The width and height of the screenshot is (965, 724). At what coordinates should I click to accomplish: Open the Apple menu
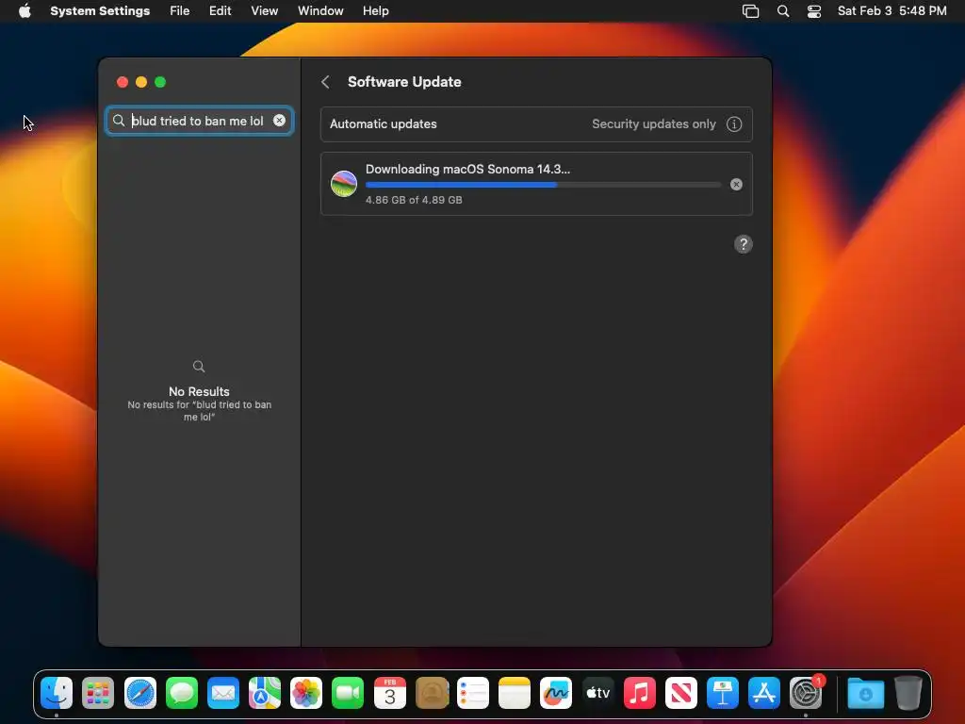point(25,11)
